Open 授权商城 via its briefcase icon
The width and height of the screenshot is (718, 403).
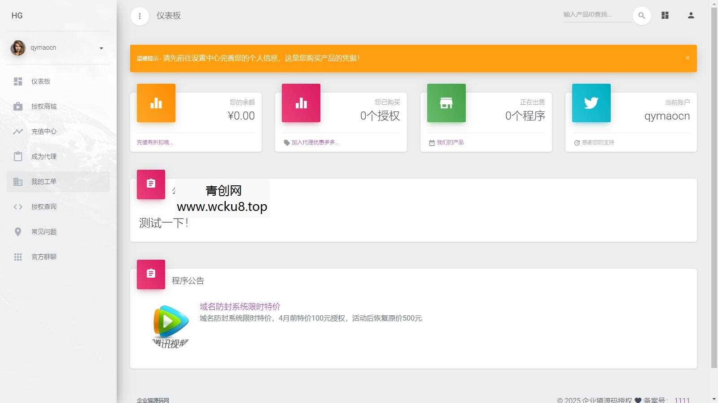pyautogui.click(x=18, y=107)
